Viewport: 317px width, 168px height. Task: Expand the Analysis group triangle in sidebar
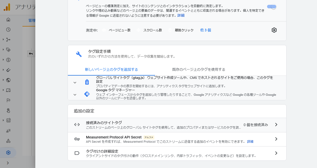[3, 120]
